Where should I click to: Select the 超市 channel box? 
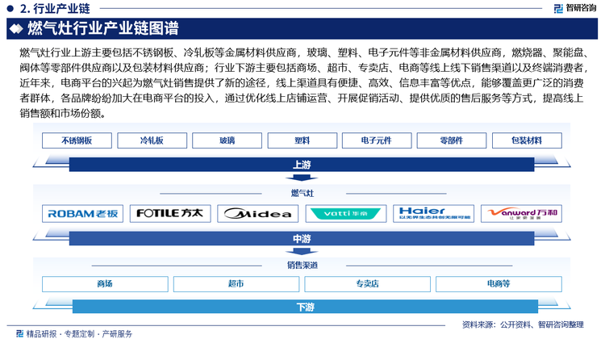[236, 284]
